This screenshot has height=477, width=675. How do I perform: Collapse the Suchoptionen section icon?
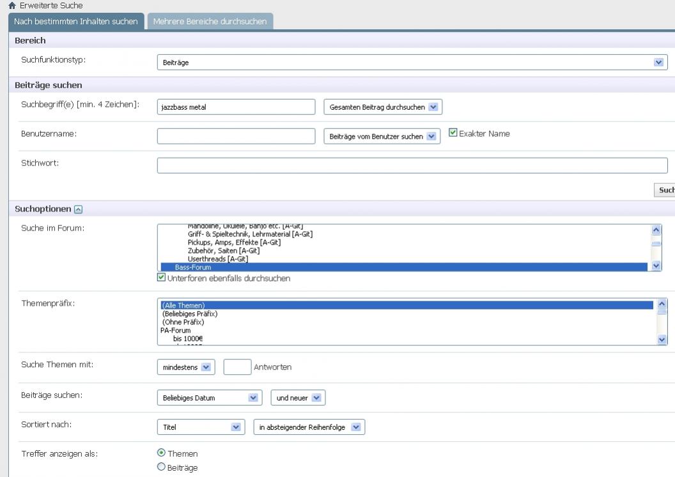click(x=78, y=209)
